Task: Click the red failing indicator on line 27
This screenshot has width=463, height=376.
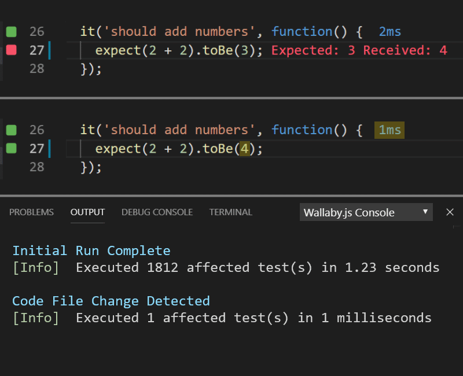Action: click(11, 50)
